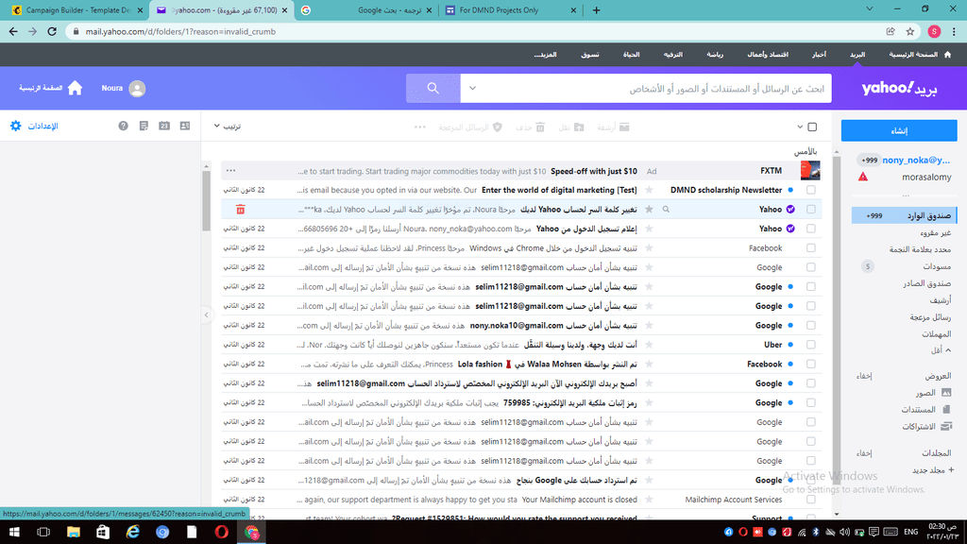Viewport: 967px width, 544px height.
Task: Open the More (المزيد) menu in Yahoo navigation
Action: pos(545,55)
